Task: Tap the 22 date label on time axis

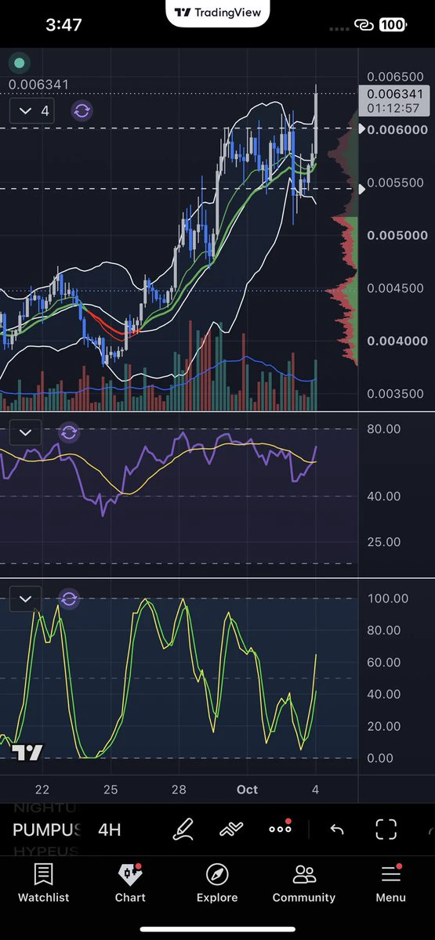Action: [x=42, y=790]
